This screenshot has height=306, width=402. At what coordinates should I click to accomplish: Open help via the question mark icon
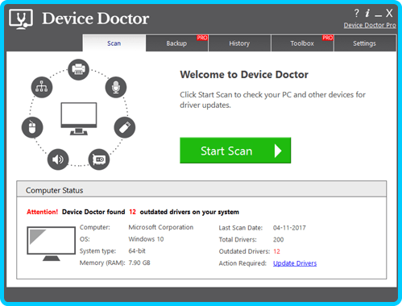(356, 13)
